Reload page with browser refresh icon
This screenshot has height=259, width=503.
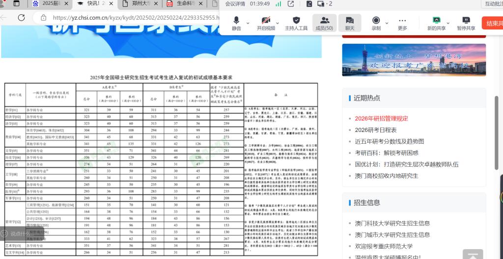[x=21, y=18]
